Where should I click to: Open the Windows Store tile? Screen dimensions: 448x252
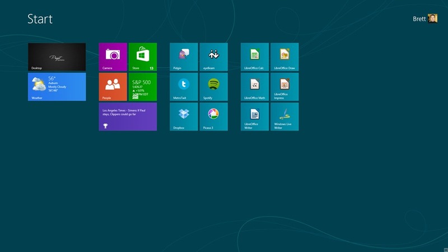coord(143,57)
